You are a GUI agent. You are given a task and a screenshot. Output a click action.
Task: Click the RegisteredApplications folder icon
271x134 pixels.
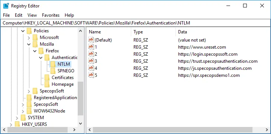(29, 98)
